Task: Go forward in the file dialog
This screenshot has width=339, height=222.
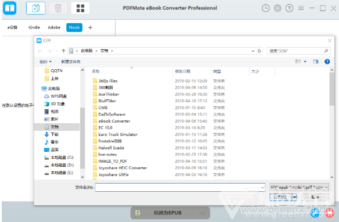Action: (x=49, y=51)
